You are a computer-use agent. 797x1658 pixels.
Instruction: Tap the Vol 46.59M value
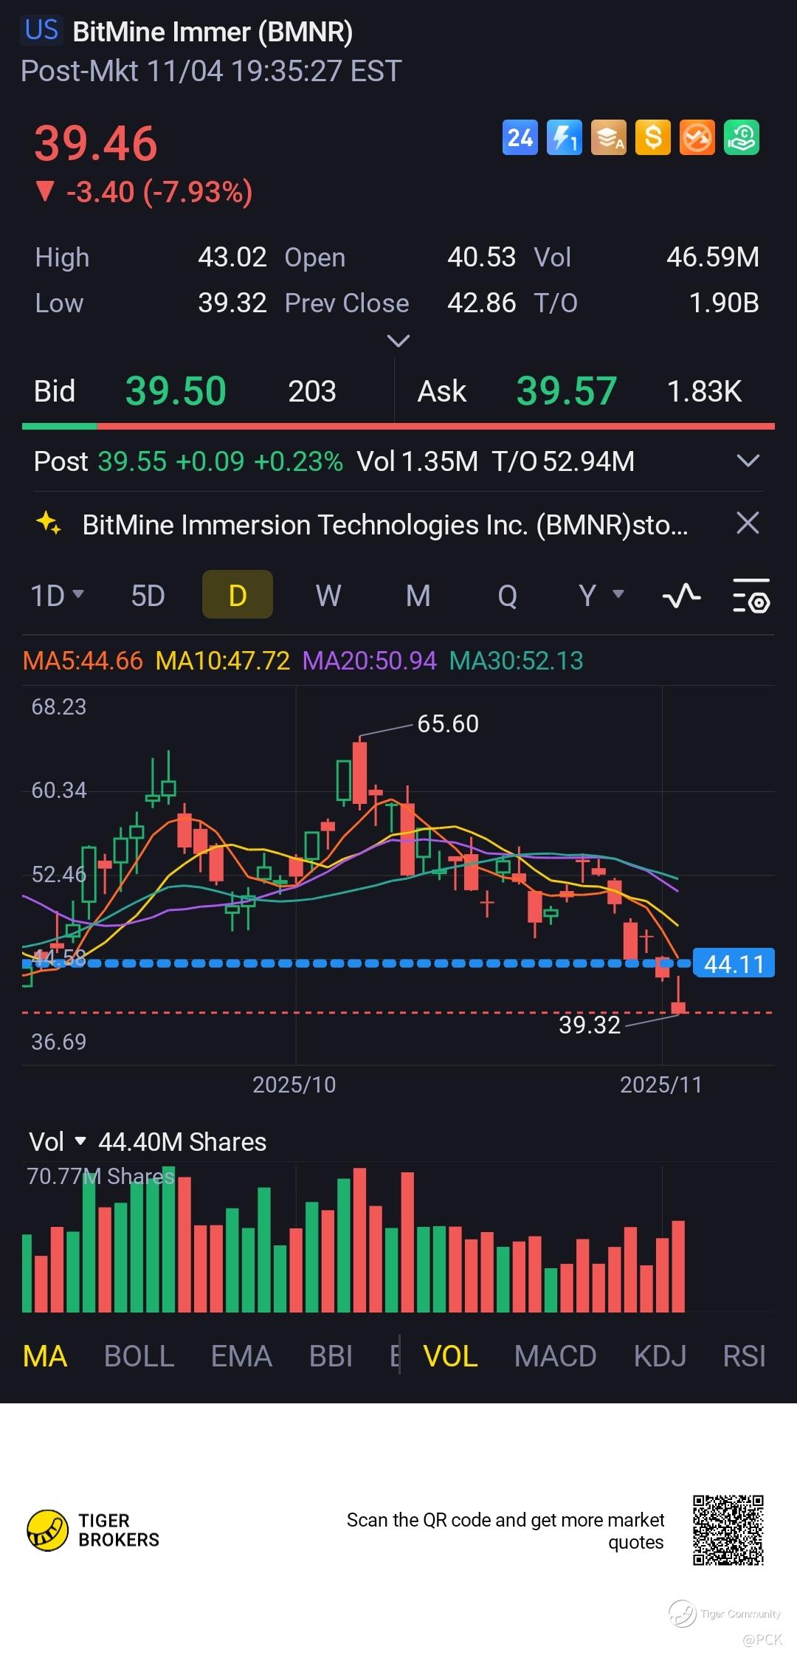tap(713, 257)
